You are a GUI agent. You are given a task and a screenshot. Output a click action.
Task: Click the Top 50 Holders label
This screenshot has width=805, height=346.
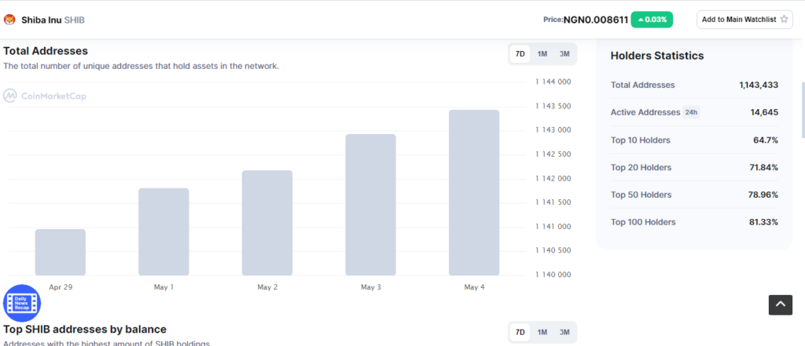(641, 195)
